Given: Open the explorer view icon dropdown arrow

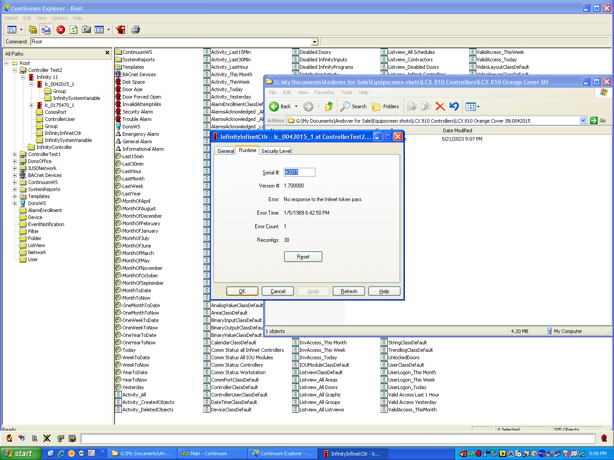Looking at the screenshot, I should 21,30.
